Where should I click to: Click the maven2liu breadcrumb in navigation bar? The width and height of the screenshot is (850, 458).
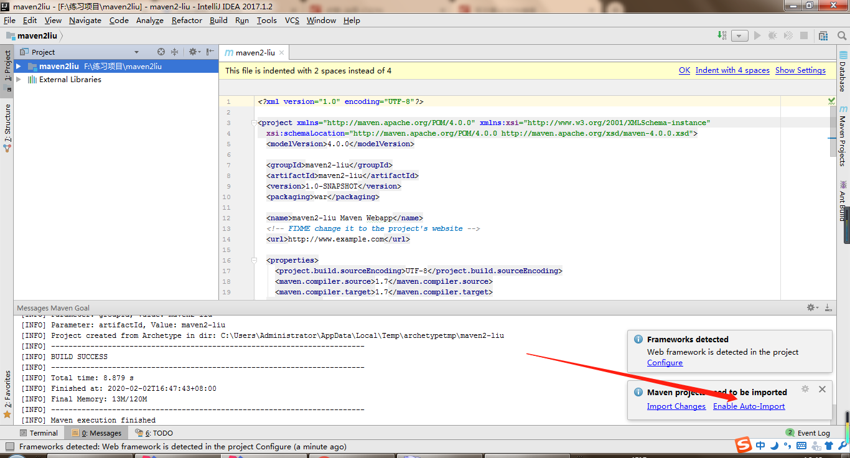(32, 36)
